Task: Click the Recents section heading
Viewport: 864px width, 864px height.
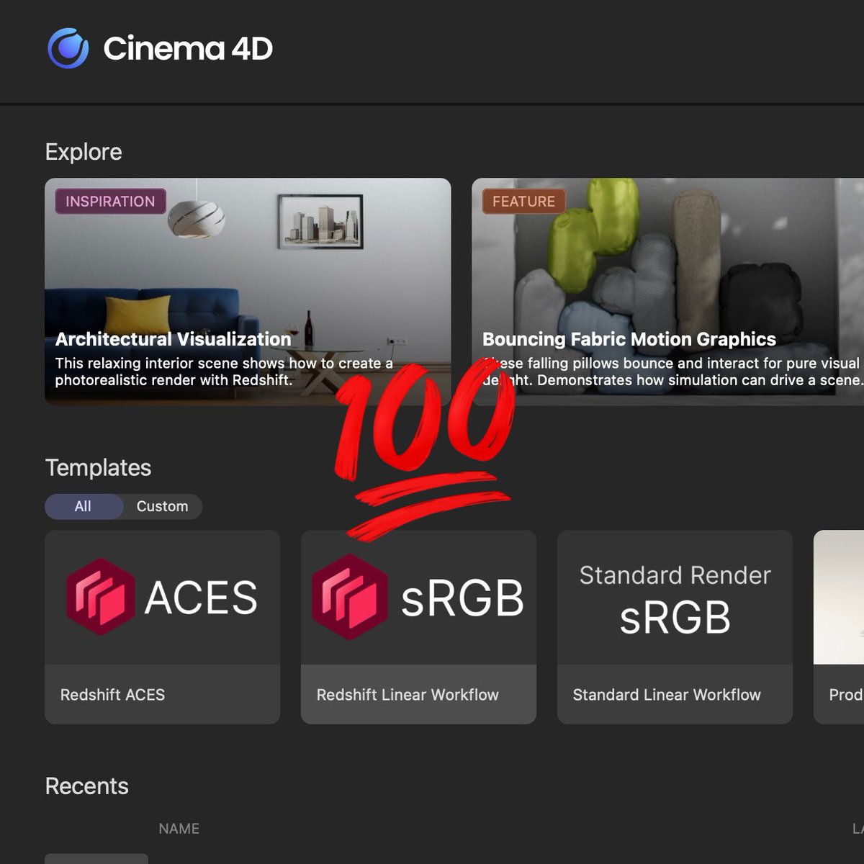Action: tap(86, 786)
